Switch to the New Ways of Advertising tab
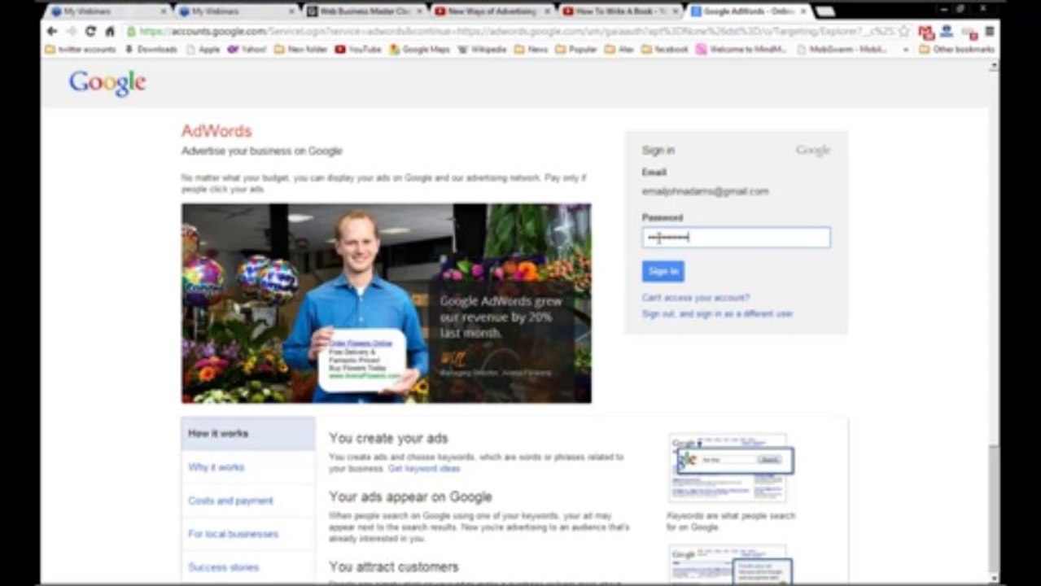 coord(492,11)
